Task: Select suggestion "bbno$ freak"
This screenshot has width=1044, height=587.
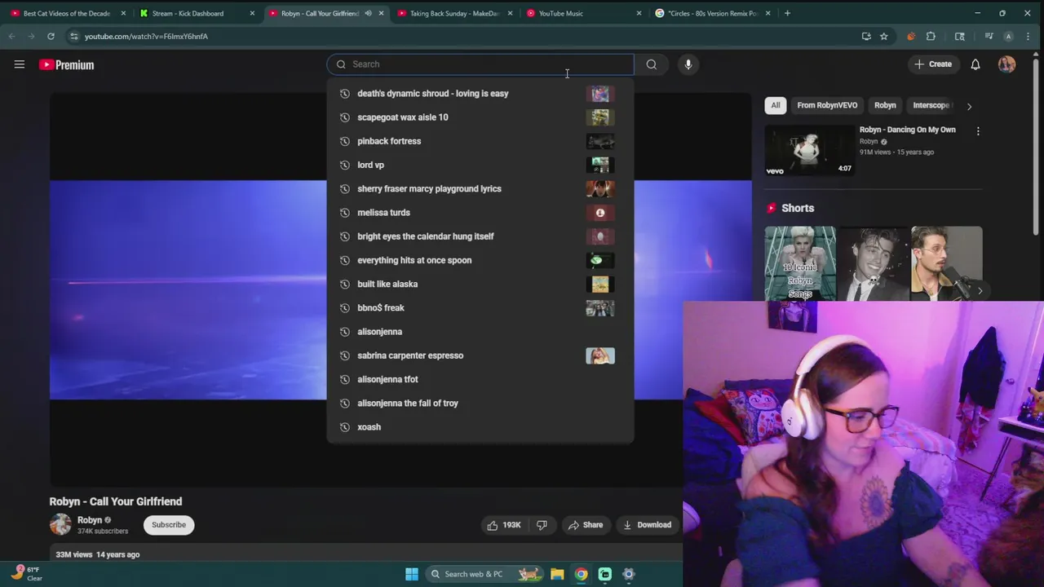Action: click(x=480, y=308)
